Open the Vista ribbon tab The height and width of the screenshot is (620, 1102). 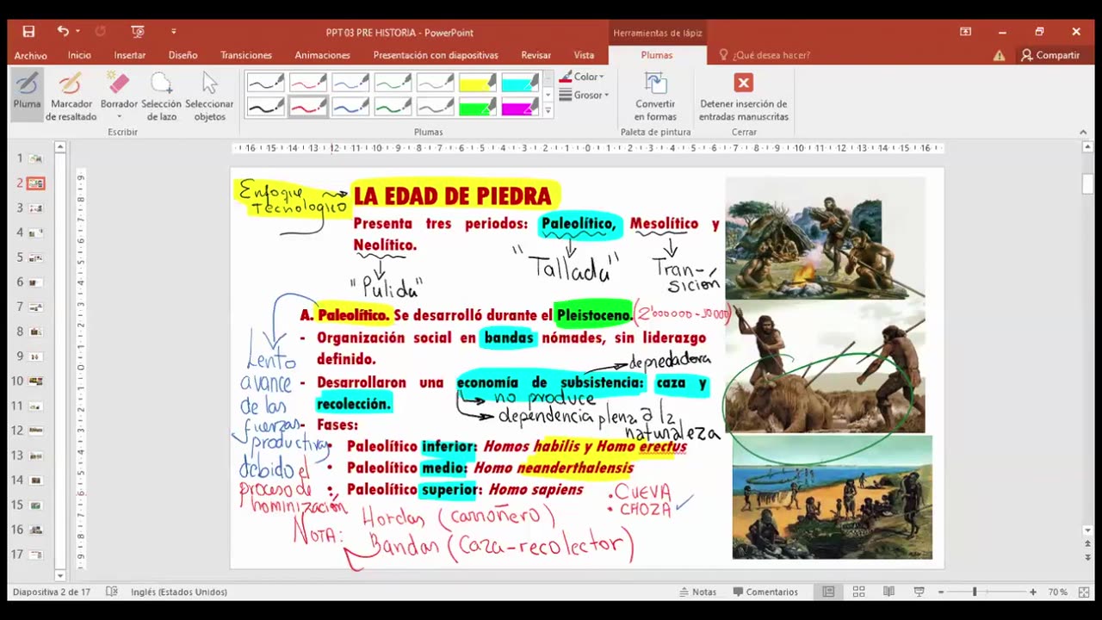tap(584, 55)
